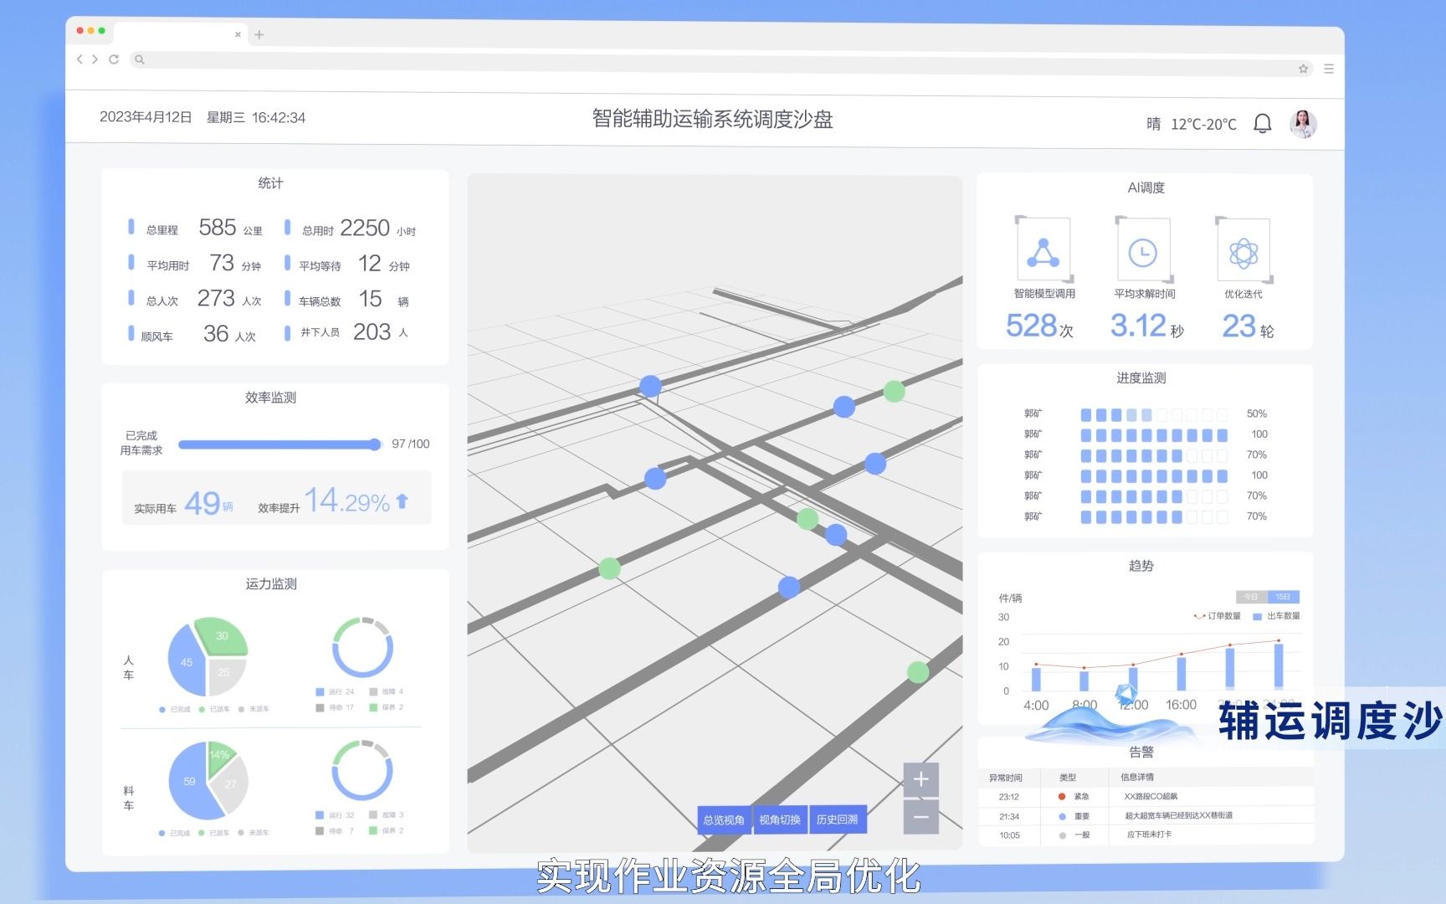Viewport: 1446px width, 904px height.
Task: Click the 车辆总数 value 15
Action: pos(370,299)
